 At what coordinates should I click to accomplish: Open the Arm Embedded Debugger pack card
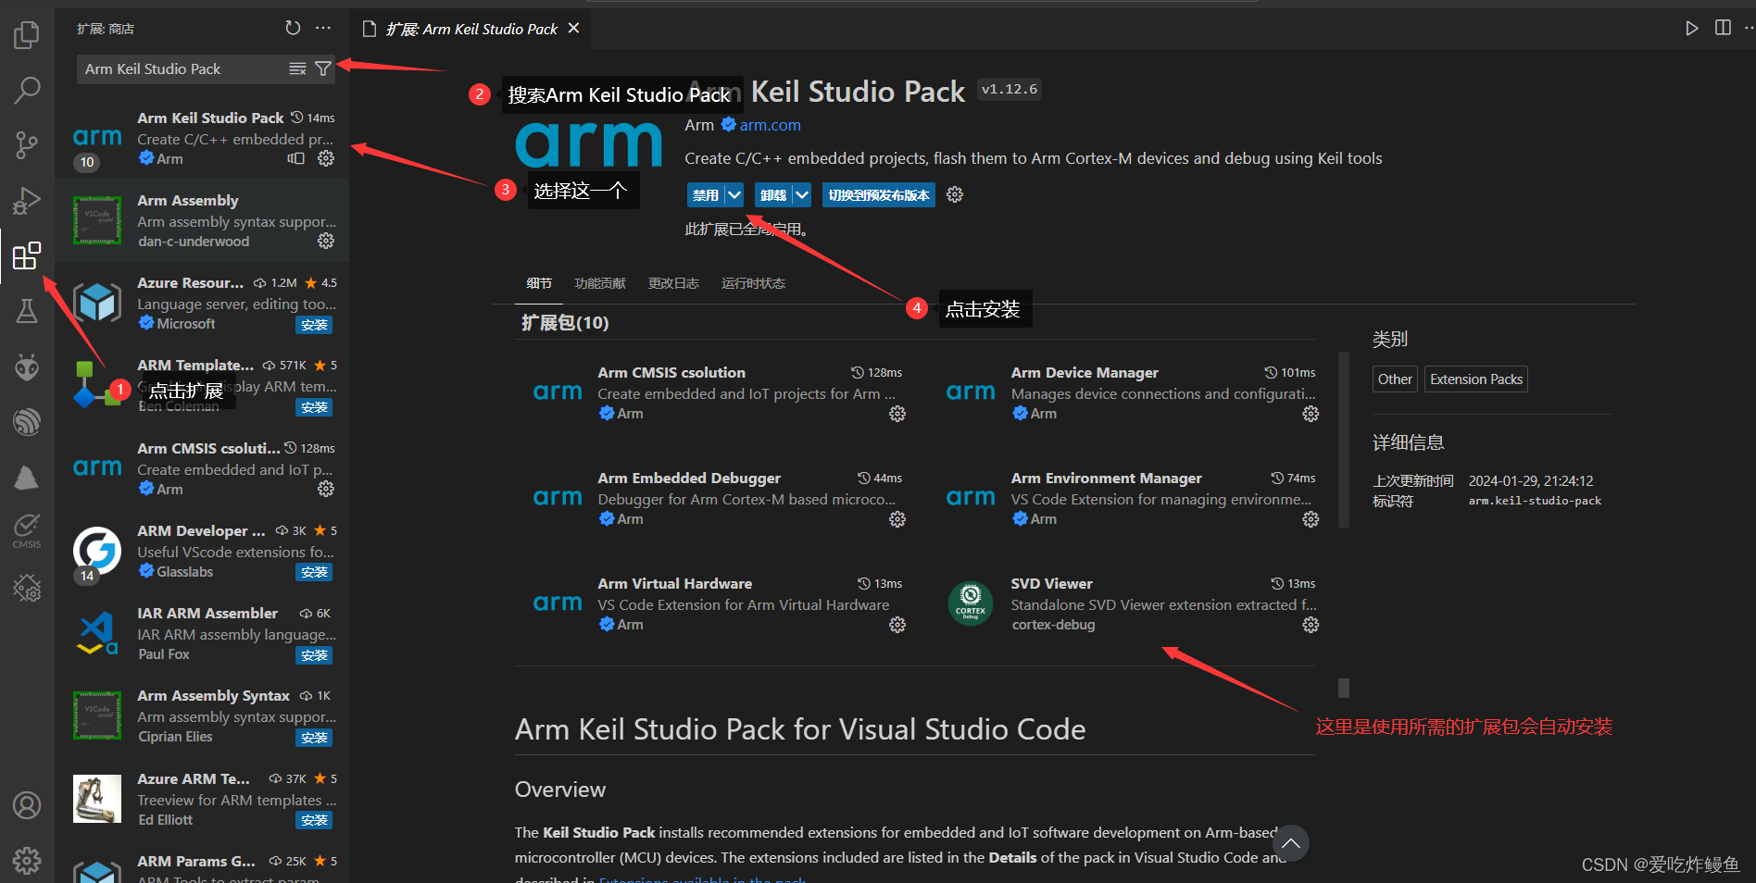(718, 498)
